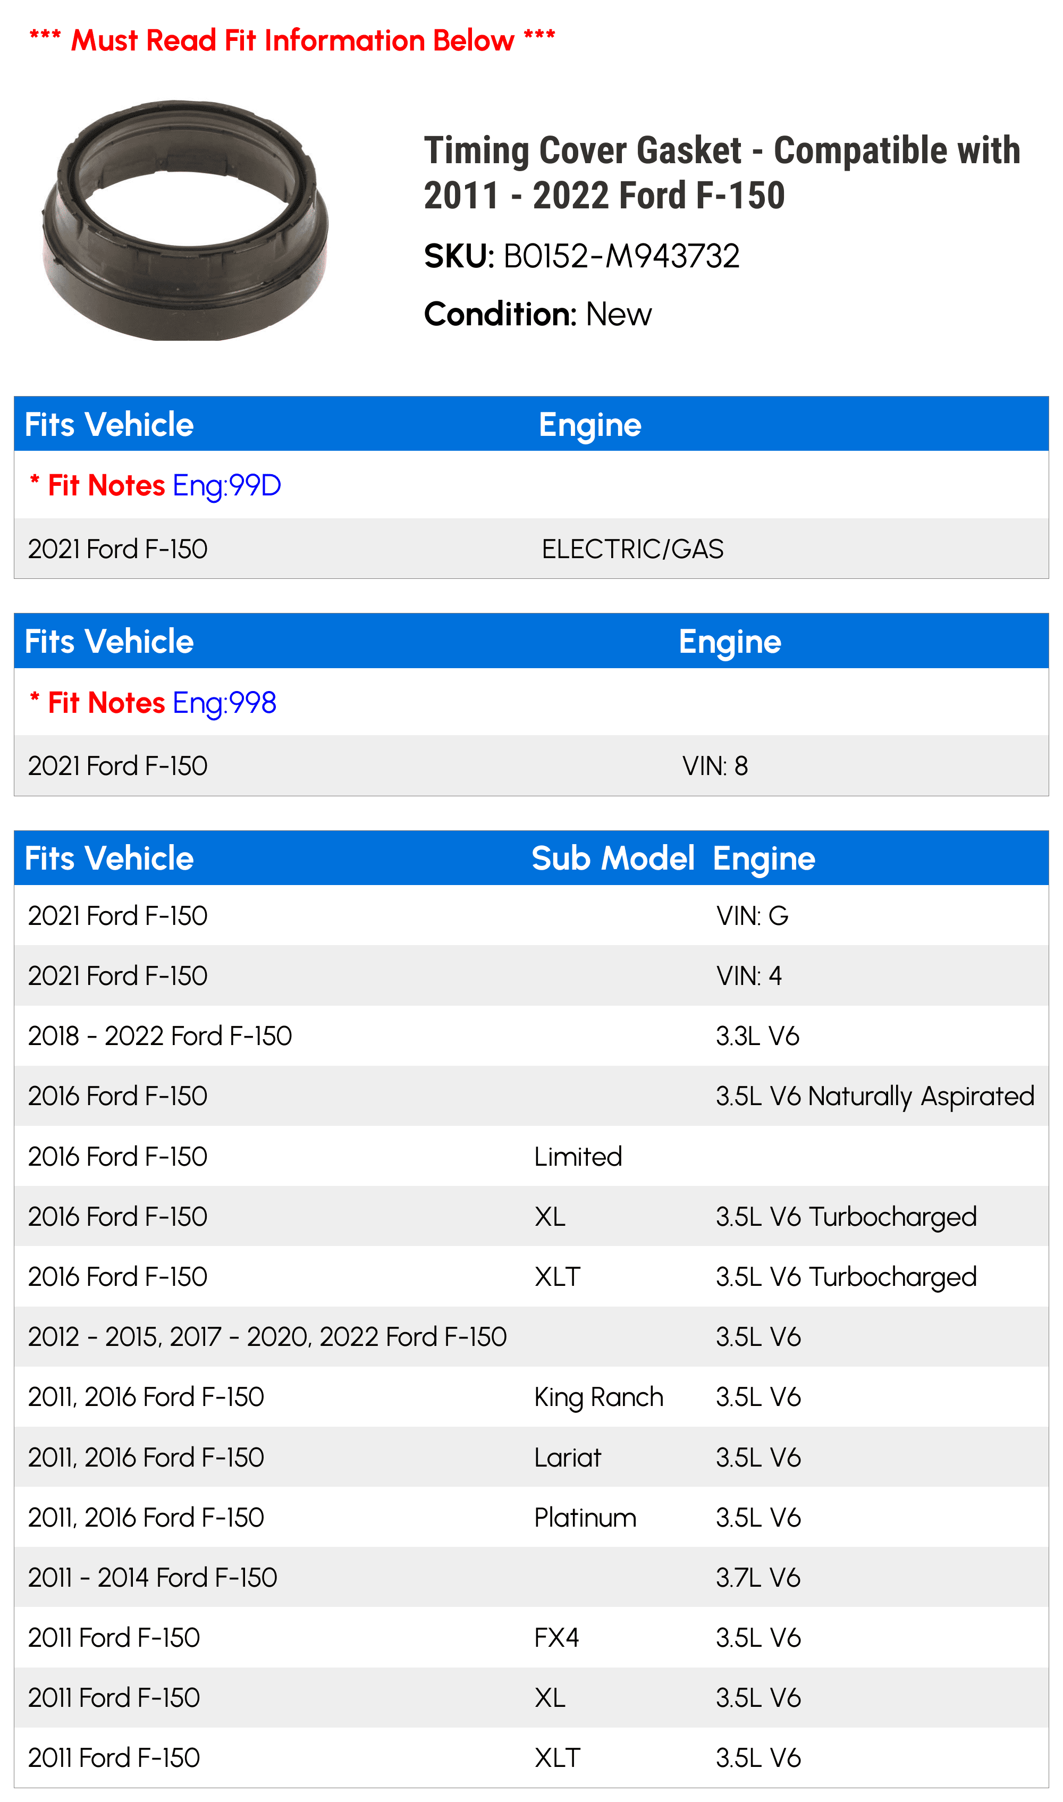Viewport: 1063px width, 1802px height.
Task: Click the Fit Notes Eng:99D link
Action: pos(155,486)
